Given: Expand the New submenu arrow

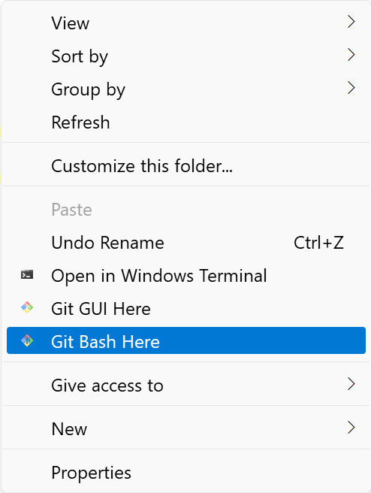Looking at the screenshot, I should point(351,428).
